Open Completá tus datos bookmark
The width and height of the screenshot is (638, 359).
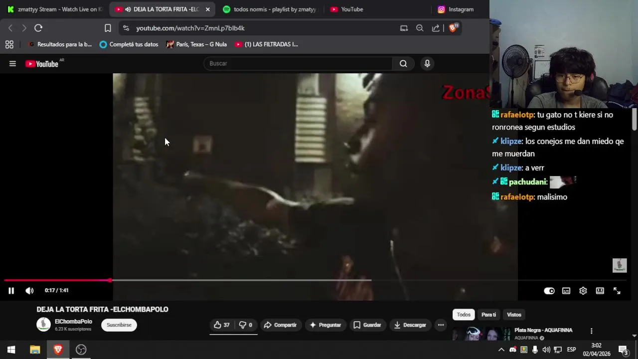[129, 44]
